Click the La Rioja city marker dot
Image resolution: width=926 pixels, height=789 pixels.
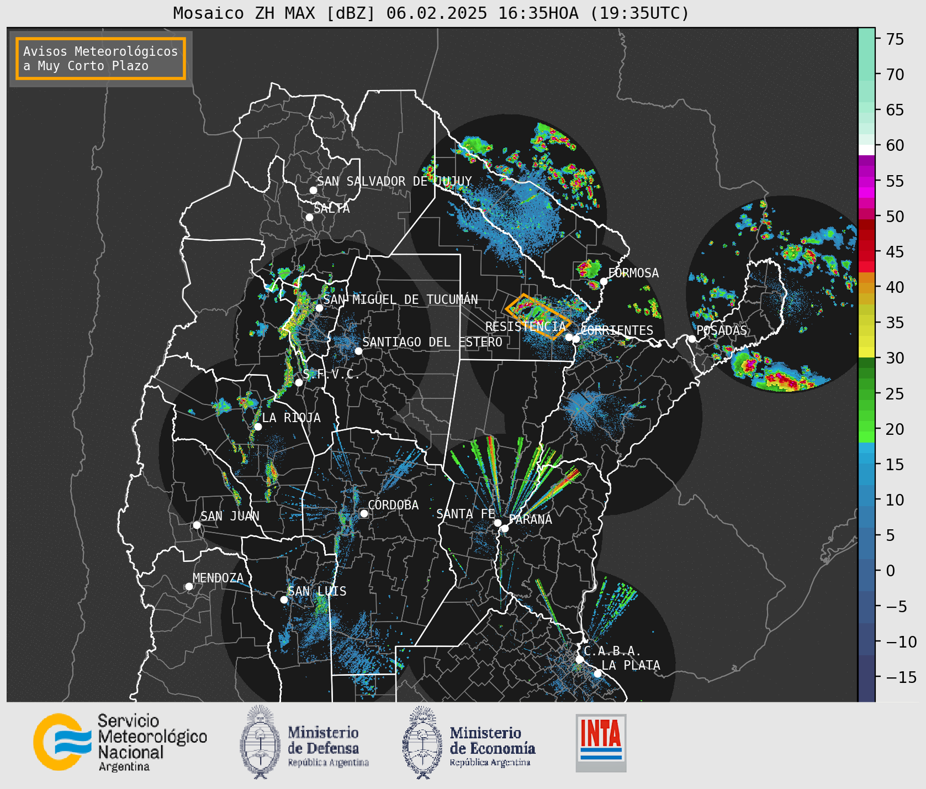(x=258, y=427)
